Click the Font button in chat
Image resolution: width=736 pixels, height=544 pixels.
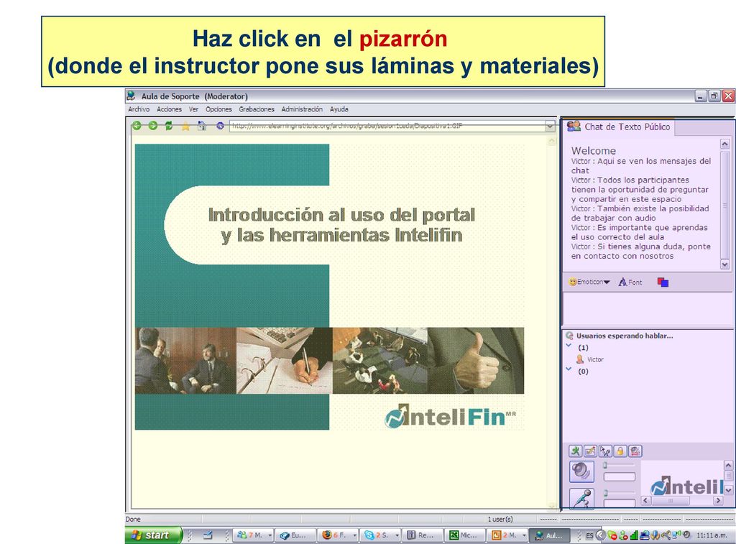point(630,282)
